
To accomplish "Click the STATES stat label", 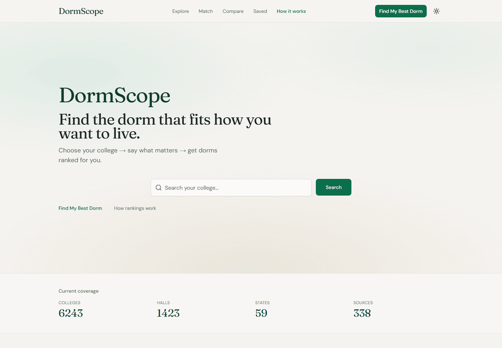I will tap(263, 303).
